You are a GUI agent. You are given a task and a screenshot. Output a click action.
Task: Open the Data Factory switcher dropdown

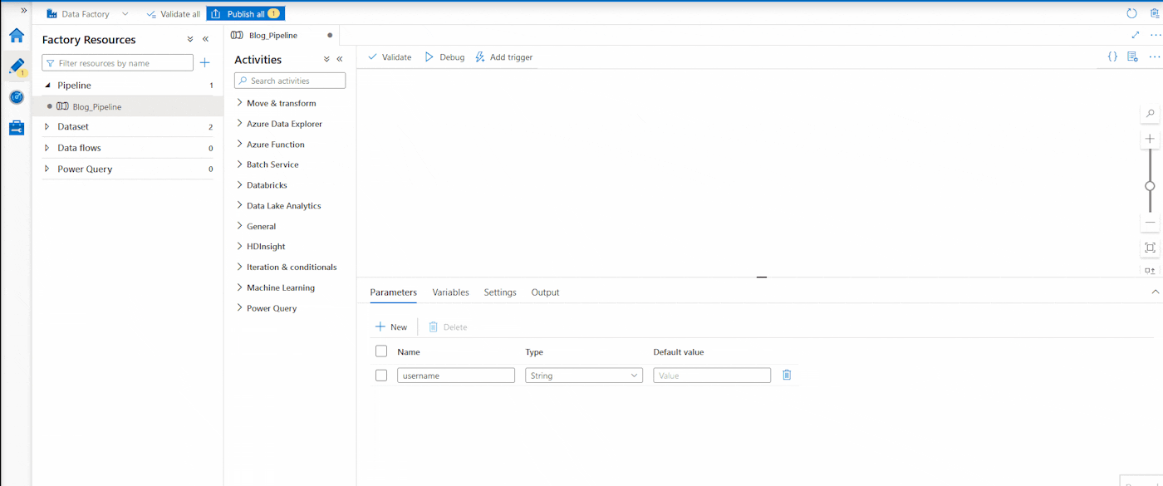coord(125,14)
